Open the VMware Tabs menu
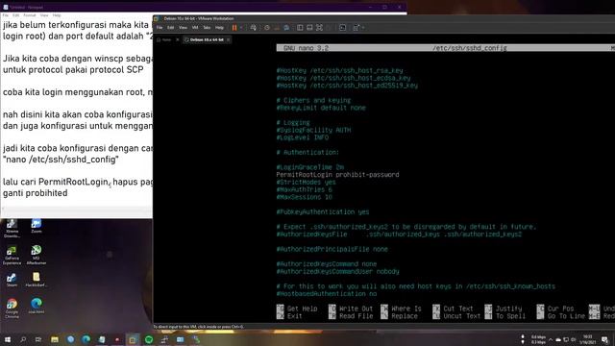This screenshot has height=346, width=615. (x=207, y=28)
